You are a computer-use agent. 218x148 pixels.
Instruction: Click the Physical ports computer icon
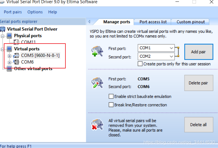click(x=9, y=36)
